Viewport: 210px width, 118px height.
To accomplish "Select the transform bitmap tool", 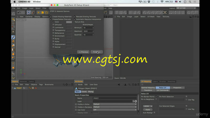I will (x=13, y=32).
